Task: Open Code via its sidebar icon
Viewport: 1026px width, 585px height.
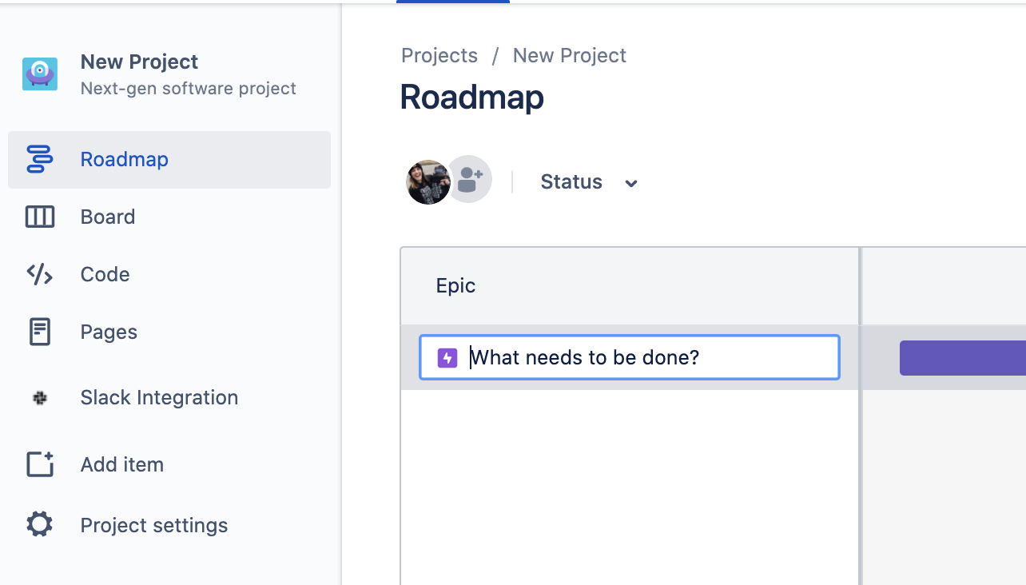Action: [x=40, y=274]
